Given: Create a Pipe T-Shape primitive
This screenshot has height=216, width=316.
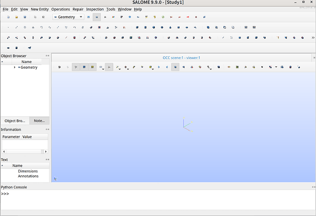Looking at the screenshot, I should (x=195, y=27).
